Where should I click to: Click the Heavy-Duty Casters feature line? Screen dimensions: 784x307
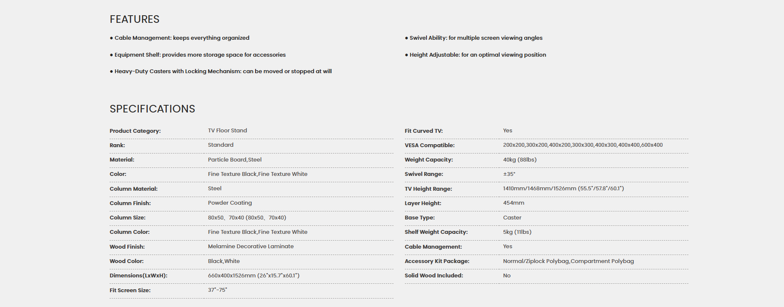[x=220, y=71]
